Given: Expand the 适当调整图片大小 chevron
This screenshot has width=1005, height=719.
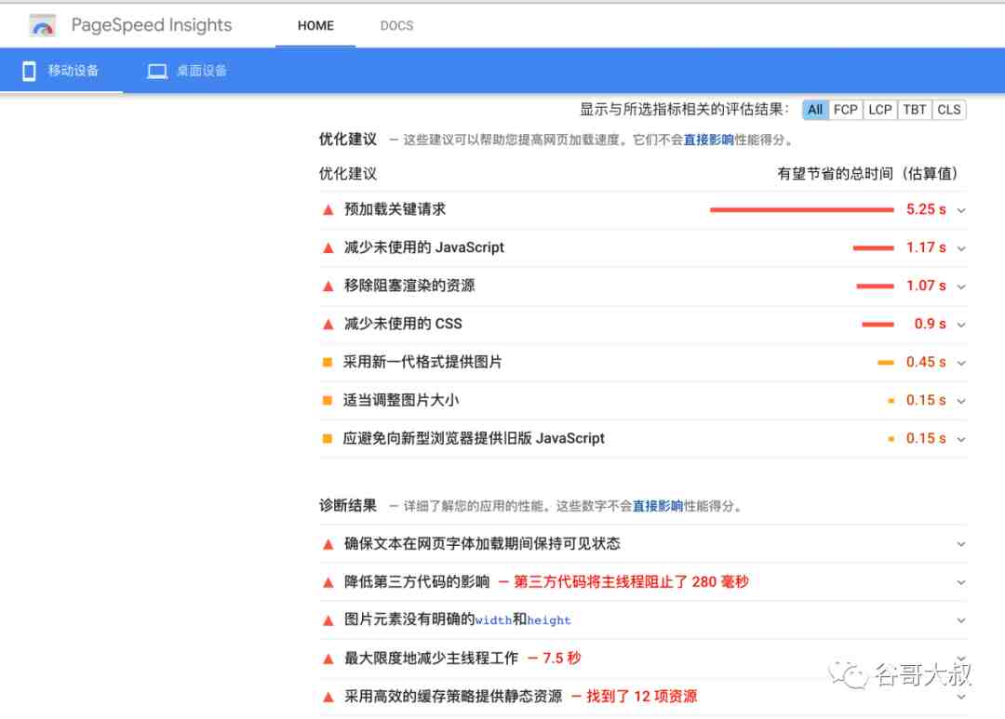Looking at the screenshot, I should point(960,401).
